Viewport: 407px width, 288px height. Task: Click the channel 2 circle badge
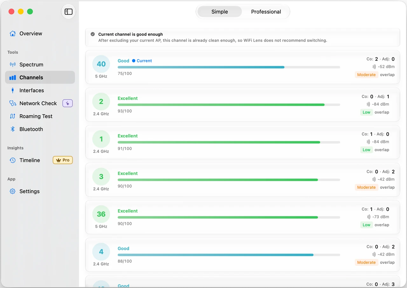(x=101, y=102)
